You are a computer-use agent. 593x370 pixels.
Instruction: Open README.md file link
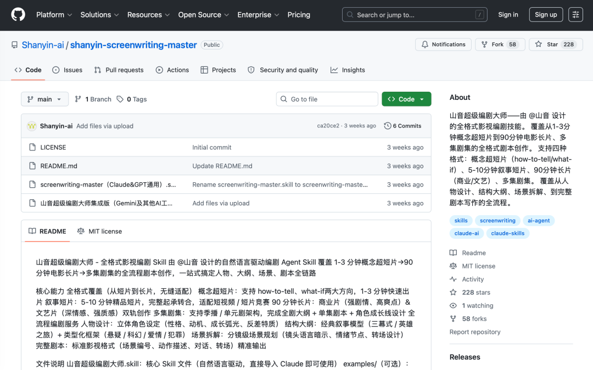59,166
